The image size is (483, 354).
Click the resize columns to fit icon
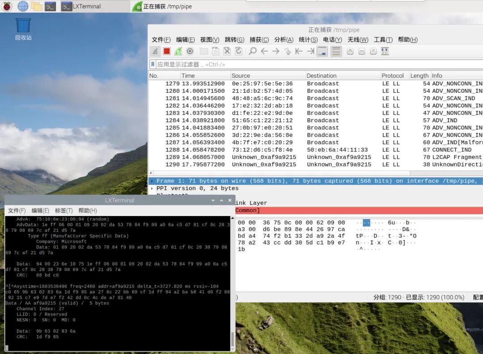point(385,51)
